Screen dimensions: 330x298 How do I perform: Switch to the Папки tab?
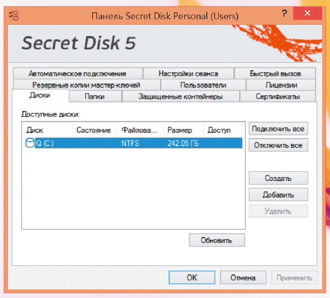coord(94,97)
